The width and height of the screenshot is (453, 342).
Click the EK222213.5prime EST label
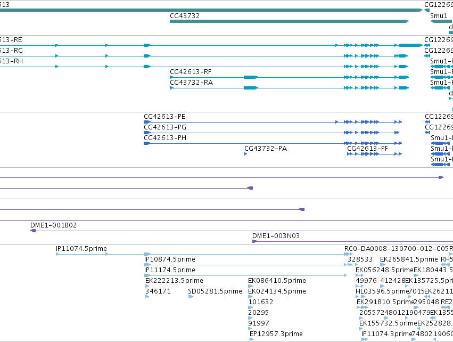(x=174, y=281)
